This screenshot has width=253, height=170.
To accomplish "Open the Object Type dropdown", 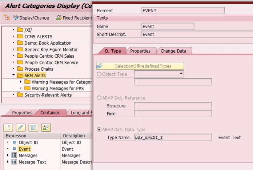I will pyautogui.click(x=181, y=74).
